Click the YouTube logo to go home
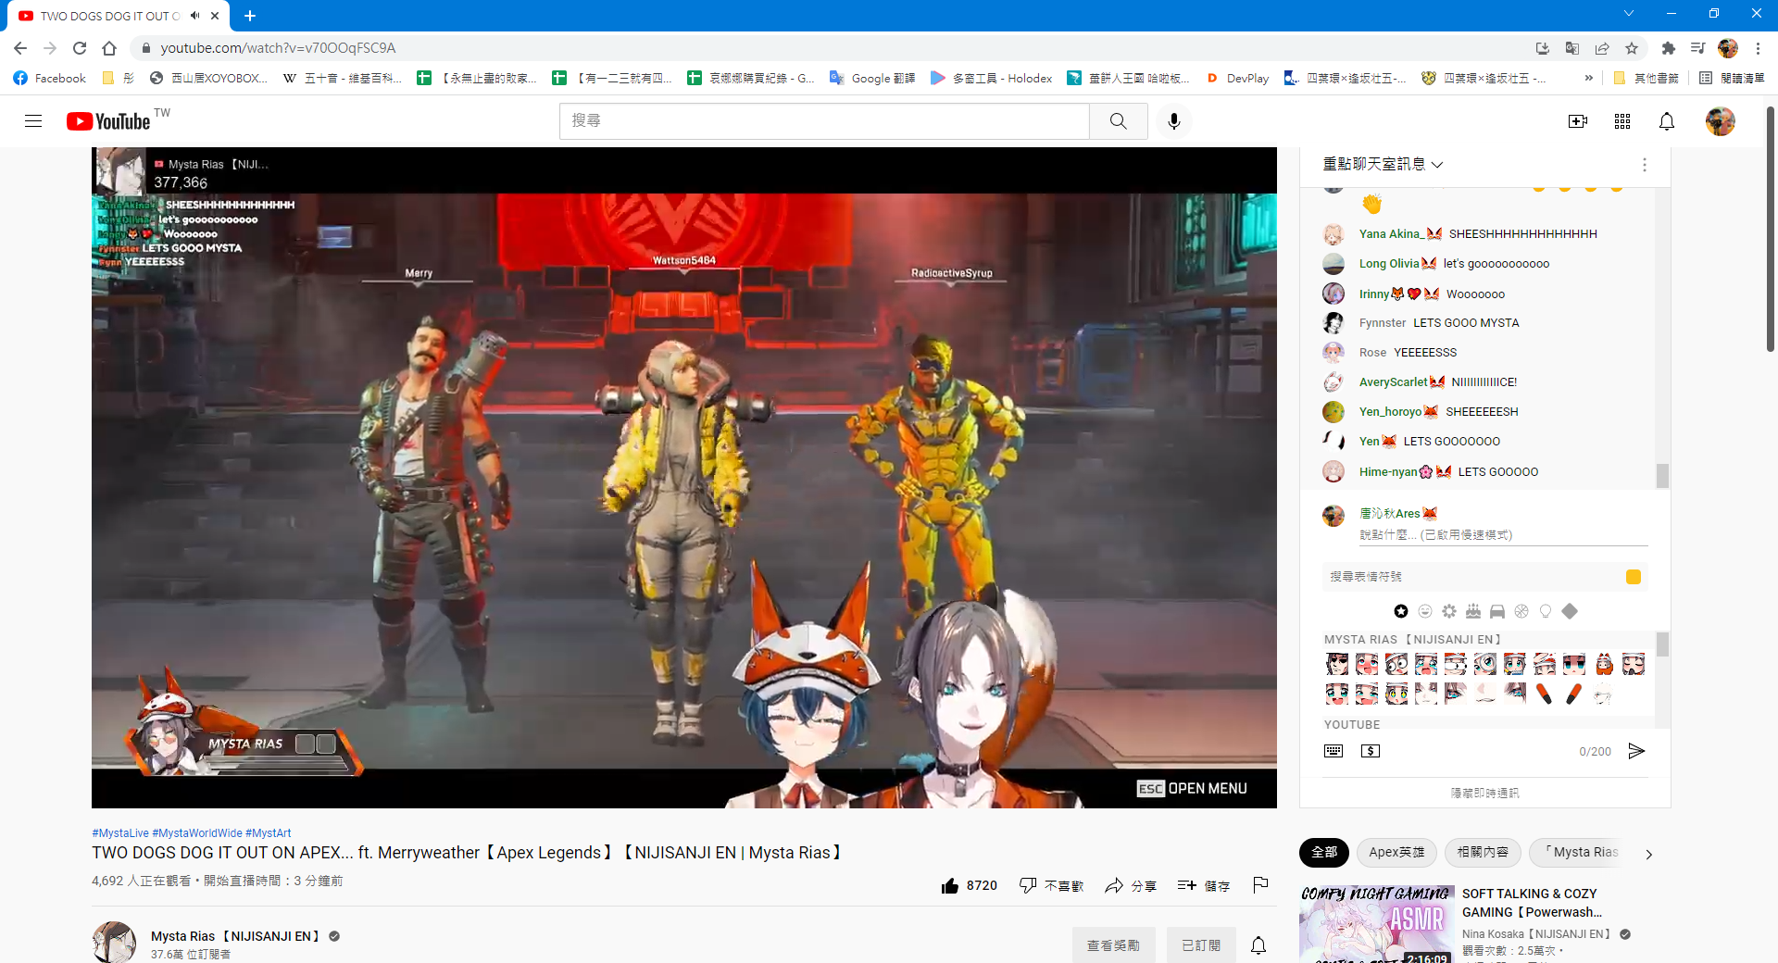Screen dimensions: 1778x963 coord(108,121)
